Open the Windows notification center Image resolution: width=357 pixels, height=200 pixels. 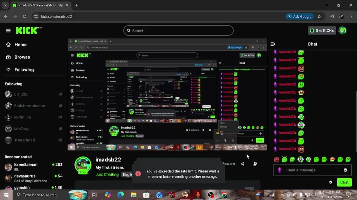tap(348, 195)
